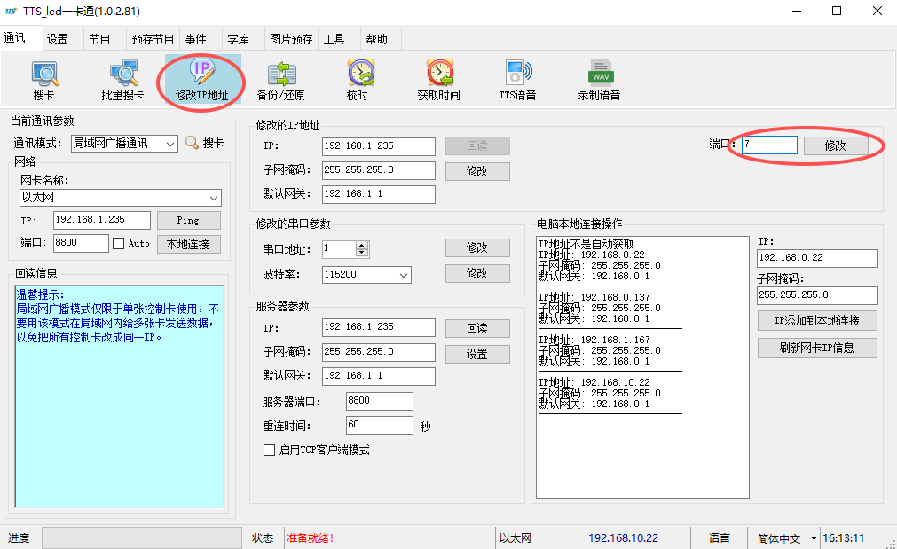Image resolution: width=897 pixels, height=549 pixels.
Task: Open the 录制语音 WAV recording tool
Action: (x=600, y=80)
